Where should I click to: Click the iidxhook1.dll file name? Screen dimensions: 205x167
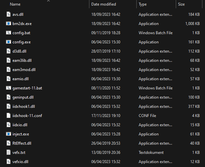24,107
